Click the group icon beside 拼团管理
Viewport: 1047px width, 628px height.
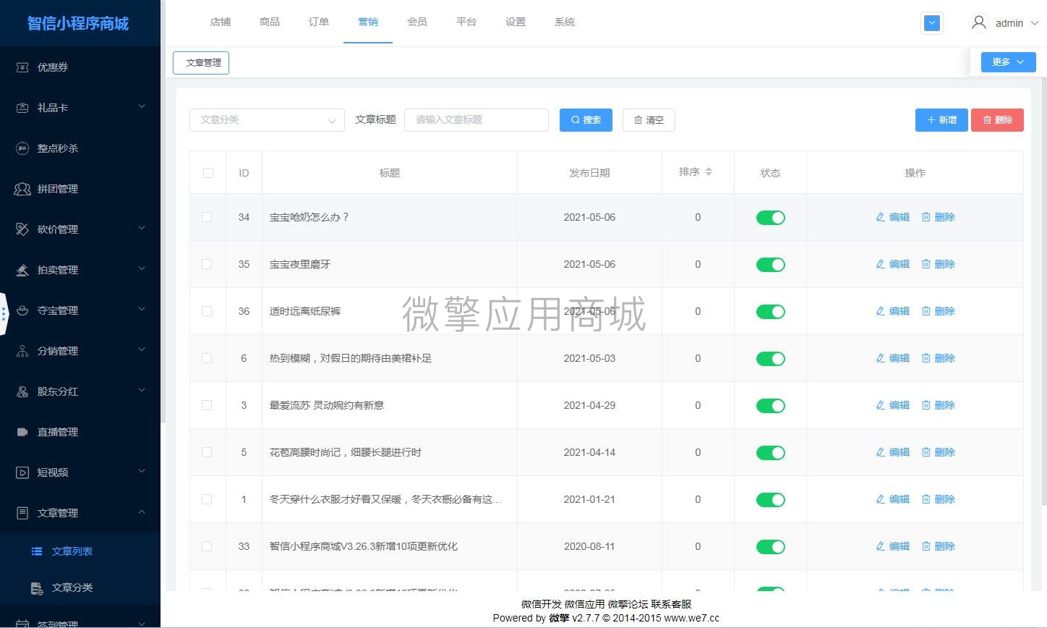point(22,189)
